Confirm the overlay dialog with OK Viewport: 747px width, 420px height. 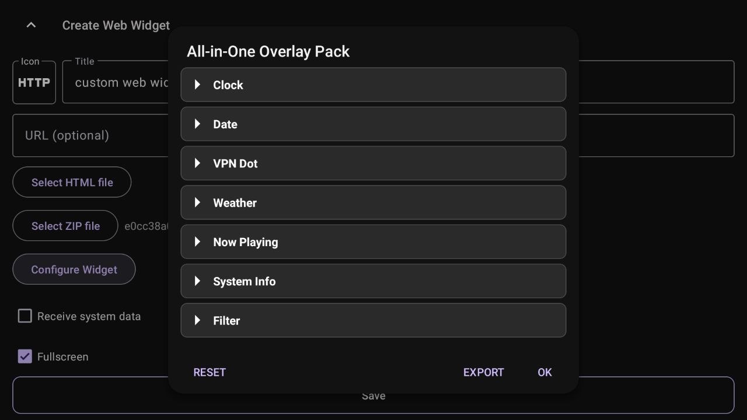(544, 372)
